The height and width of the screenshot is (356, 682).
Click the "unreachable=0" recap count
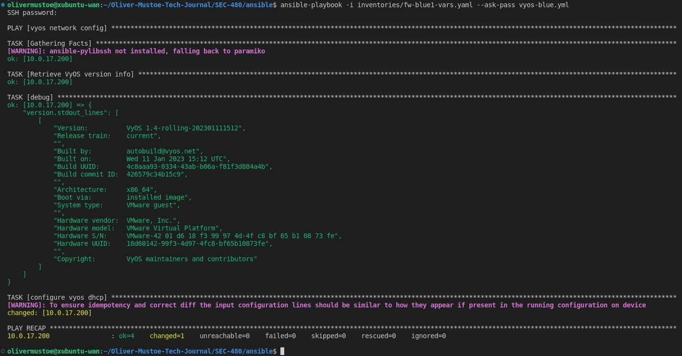tap(225, 336)
